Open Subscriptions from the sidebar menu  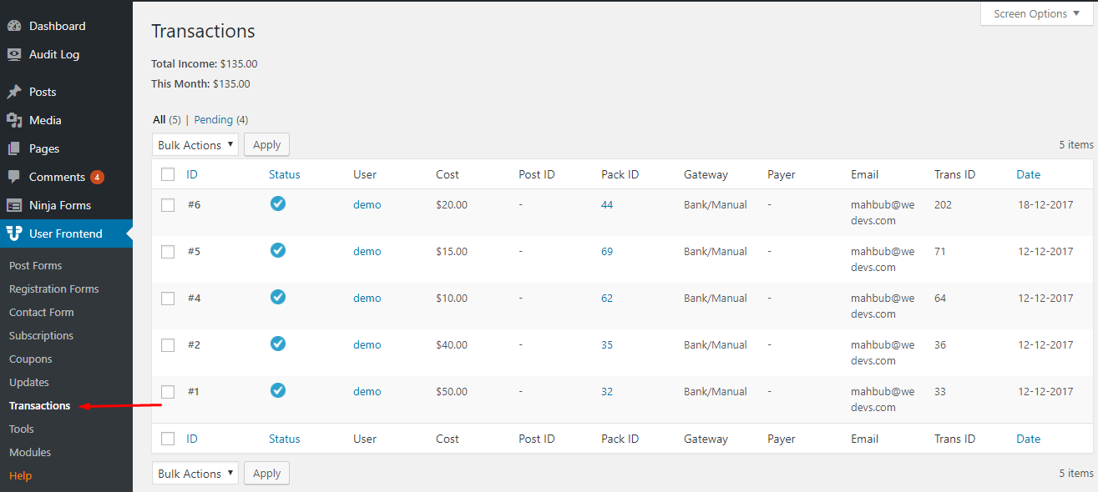click(42, 335)
